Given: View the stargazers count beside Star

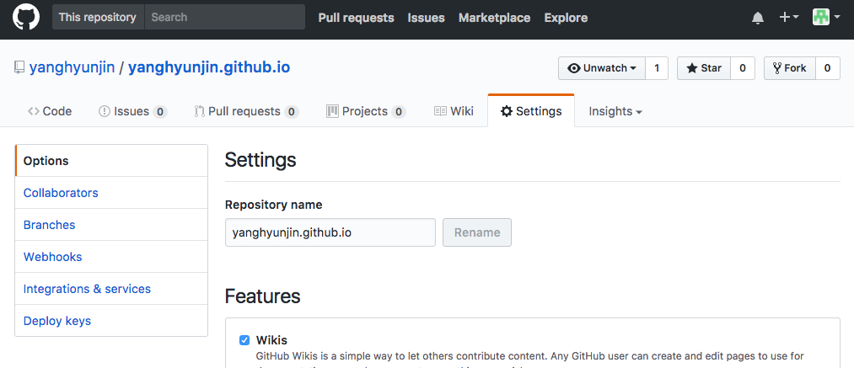Looking at the screenshot, I should pos(743,68).
